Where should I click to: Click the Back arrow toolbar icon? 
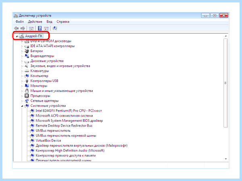[17, 28]
